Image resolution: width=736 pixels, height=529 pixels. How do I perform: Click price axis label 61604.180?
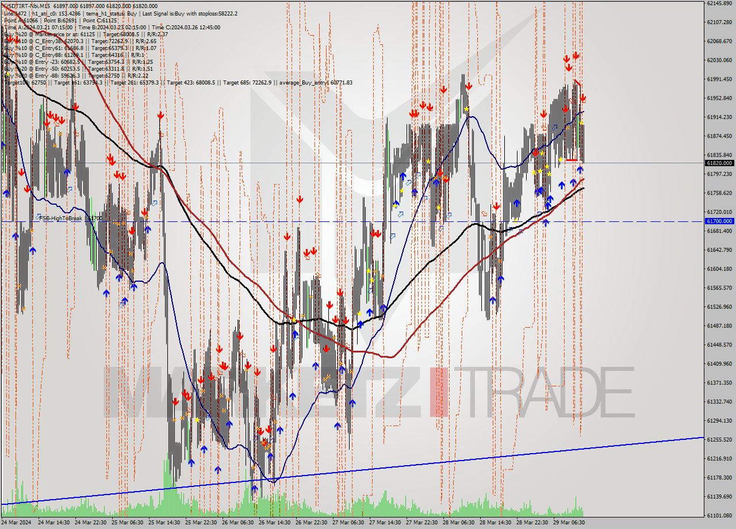point(720,269)
